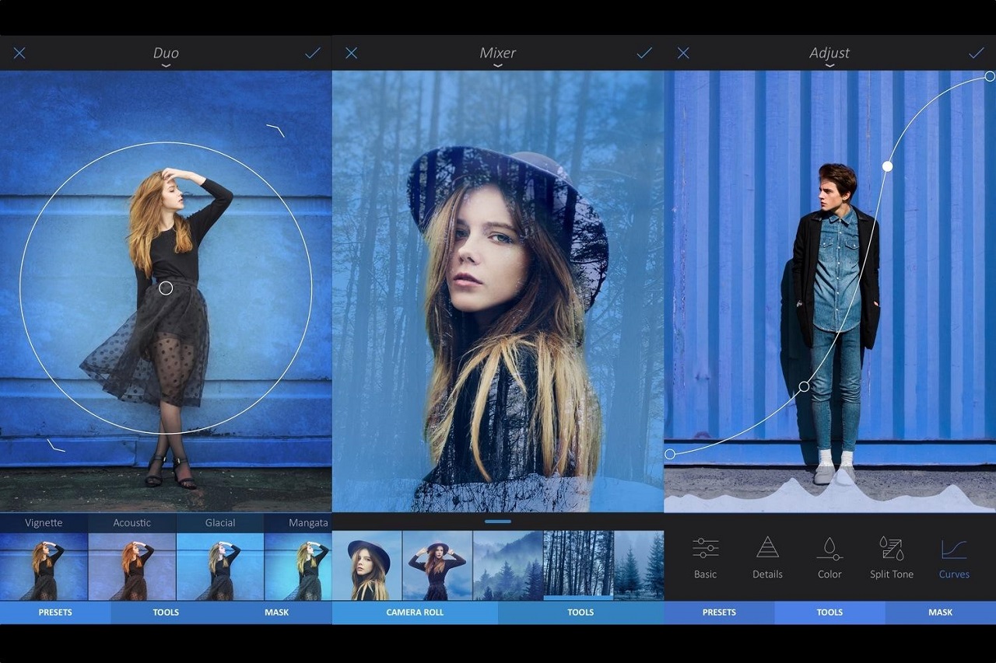Select the Details triangle tool
996x663 pixels.
click(x=767, y=558)
